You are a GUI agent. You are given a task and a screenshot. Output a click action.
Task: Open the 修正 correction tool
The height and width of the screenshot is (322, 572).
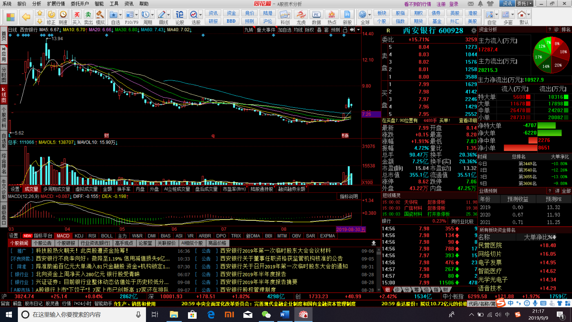point(51,17)
